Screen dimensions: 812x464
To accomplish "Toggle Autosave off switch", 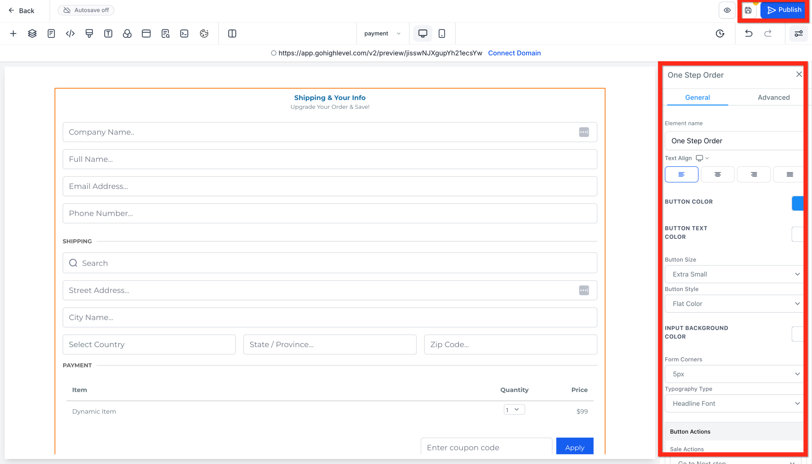I will point(86,10).
